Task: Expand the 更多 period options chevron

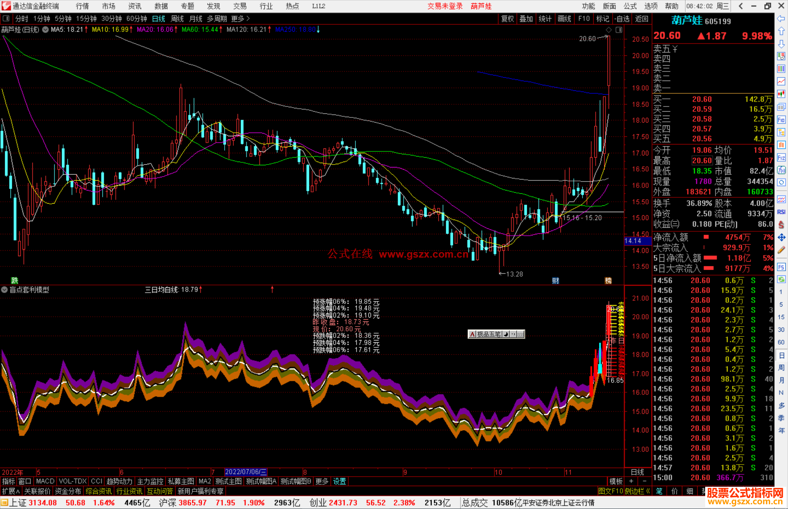Action: [248, 19]
